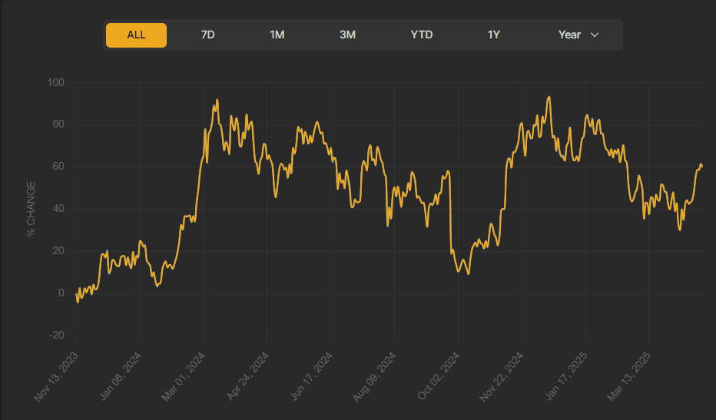Click the 100 value on y-axis
This screenshot has height=420, width=716.
(x=56, y=83)
